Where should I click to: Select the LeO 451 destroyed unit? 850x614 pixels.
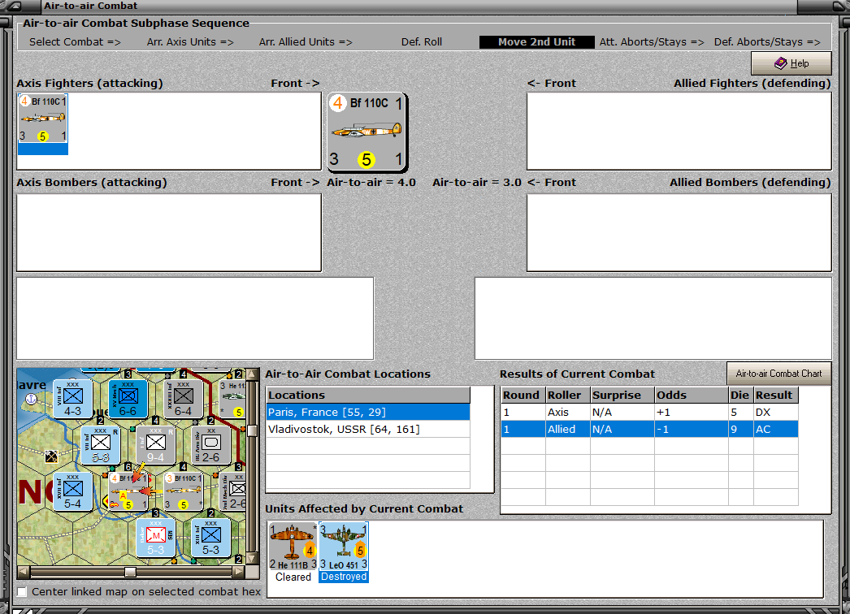click(344, 552)
